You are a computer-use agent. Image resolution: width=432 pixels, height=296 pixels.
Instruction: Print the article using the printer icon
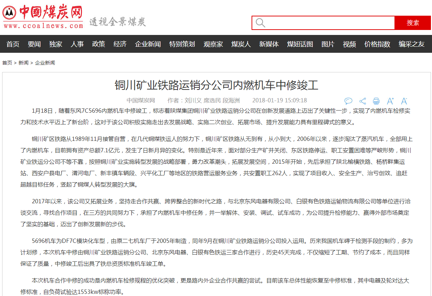(x=376, y=101)
